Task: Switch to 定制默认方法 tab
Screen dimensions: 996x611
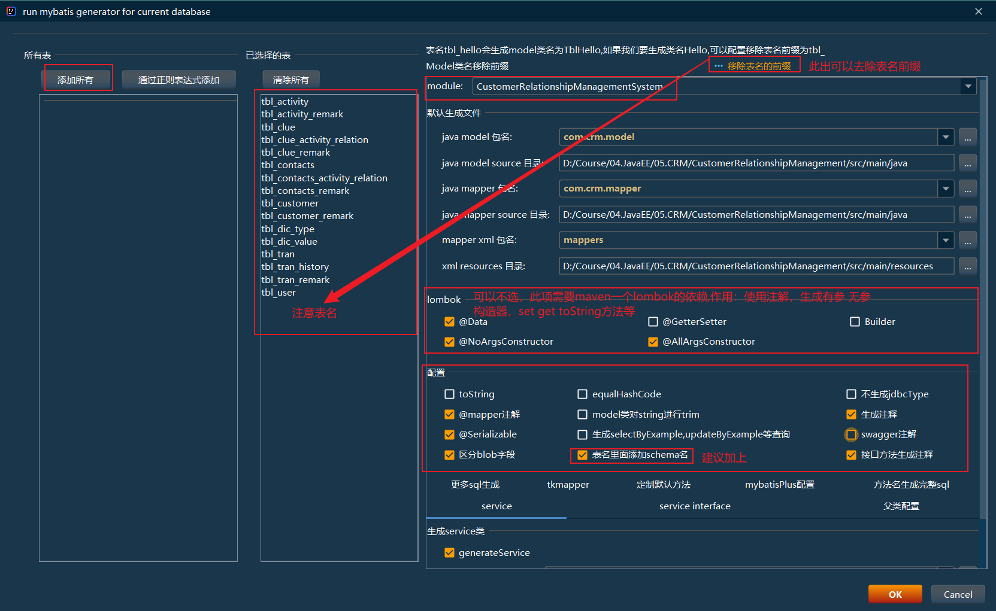Action: tap(664, 485)
